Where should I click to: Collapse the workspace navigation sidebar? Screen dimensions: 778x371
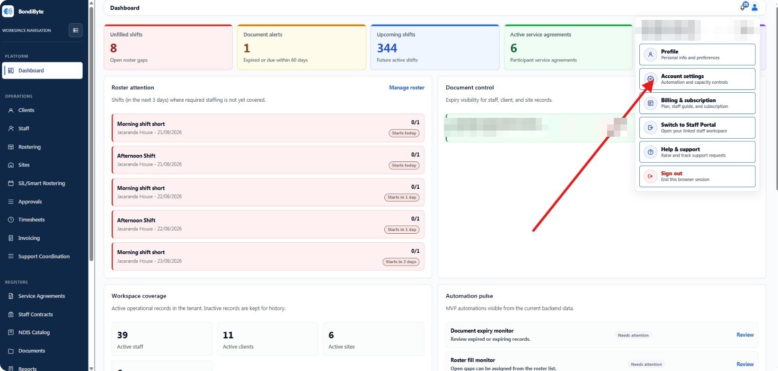[75, 30]
